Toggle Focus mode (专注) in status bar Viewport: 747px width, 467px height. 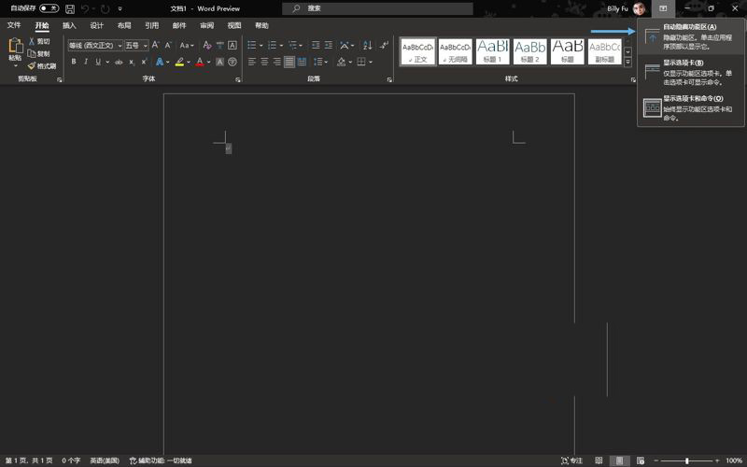click(x=571, y=460)
